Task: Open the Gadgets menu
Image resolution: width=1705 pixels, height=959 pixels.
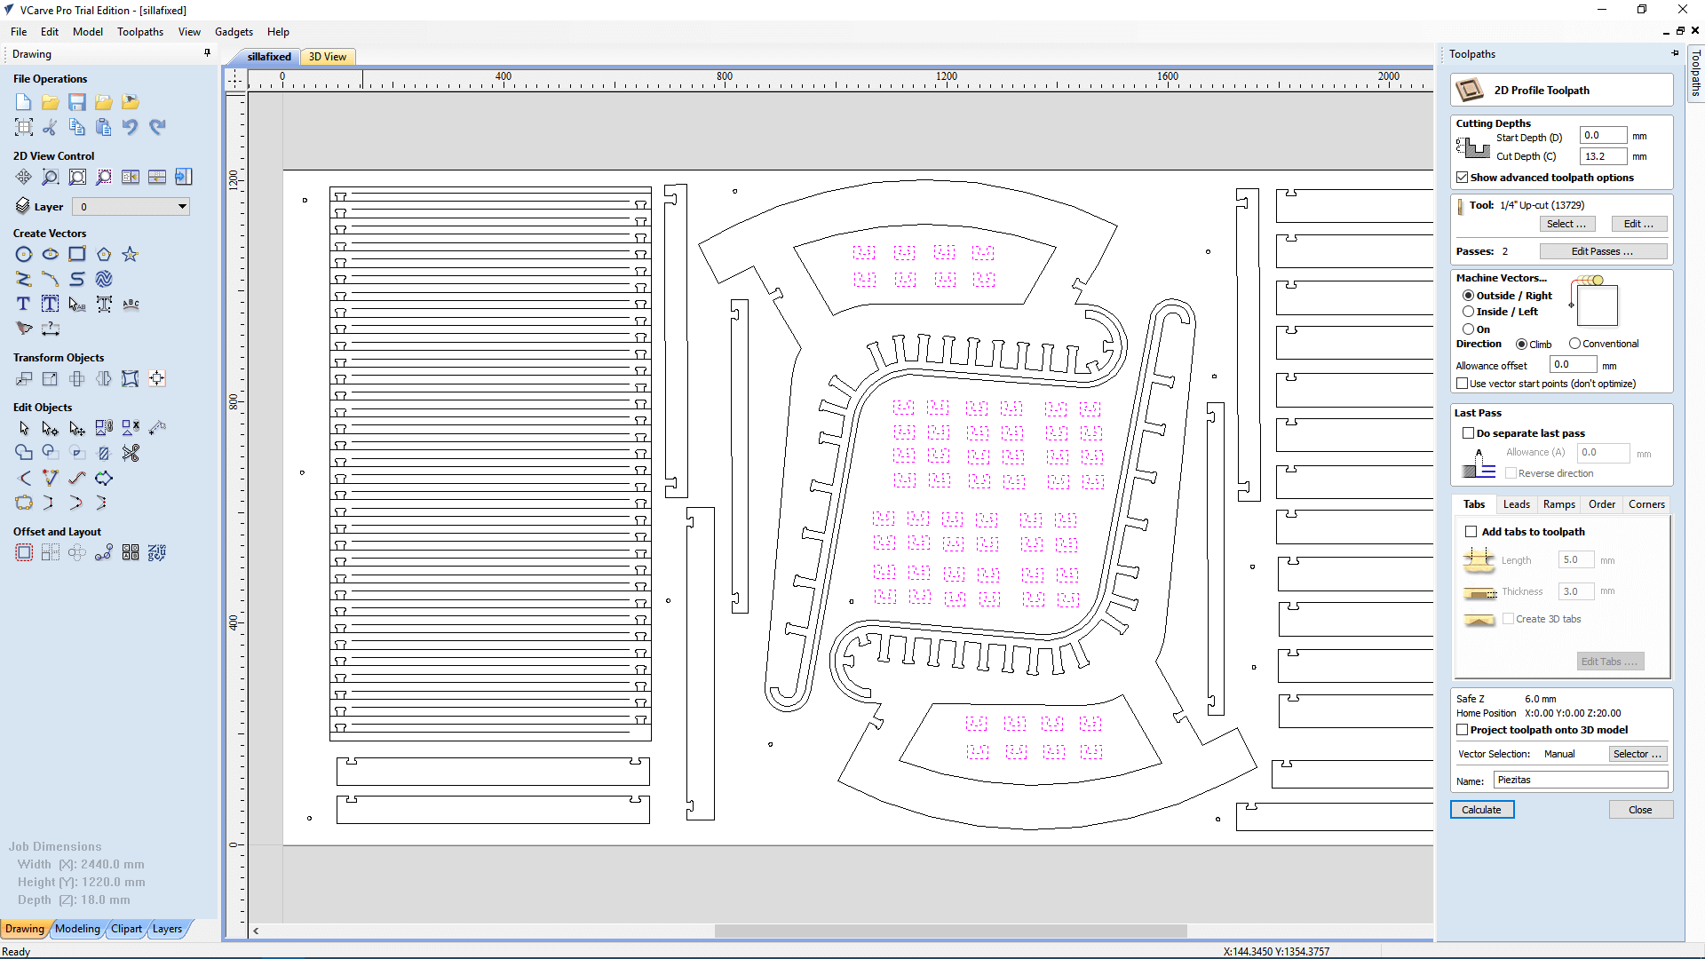Action: pyautogui.click(x=234, y=32)
